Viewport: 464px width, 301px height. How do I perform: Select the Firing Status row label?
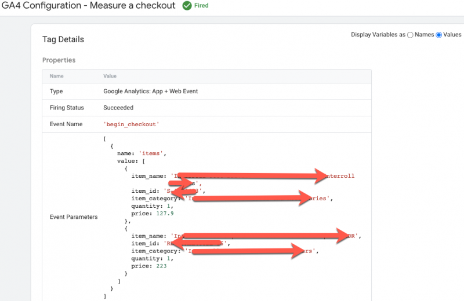[67, 108]
